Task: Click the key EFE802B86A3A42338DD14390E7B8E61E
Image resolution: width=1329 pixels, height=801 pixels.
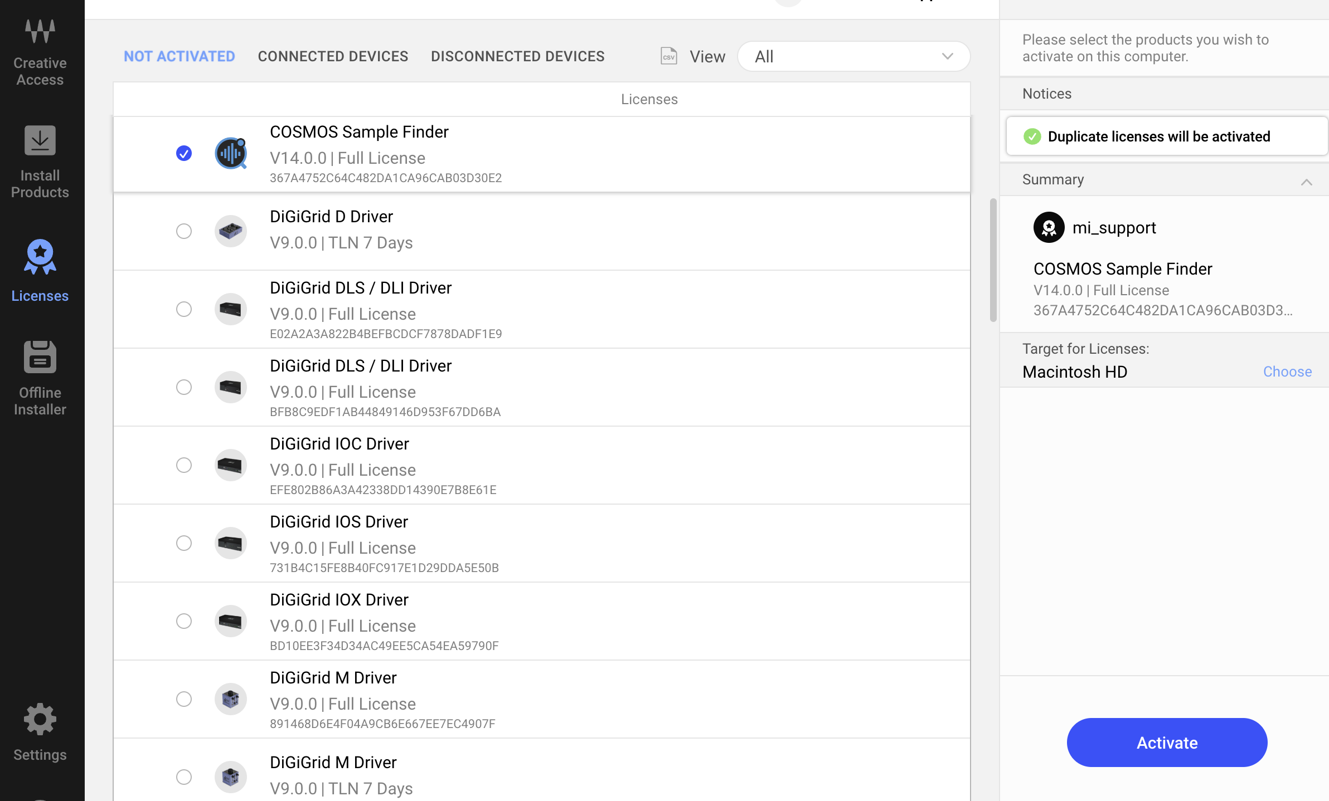Action: click(383, 490)
